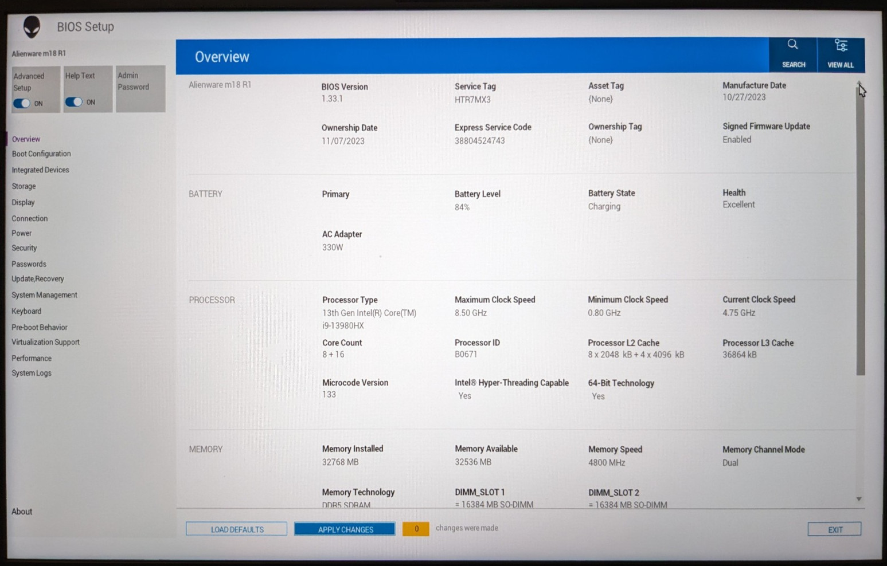The height and width of the screenshot is (566, 887).
Task: Click the Processor ID B0671 value
Action: point(466,354)
